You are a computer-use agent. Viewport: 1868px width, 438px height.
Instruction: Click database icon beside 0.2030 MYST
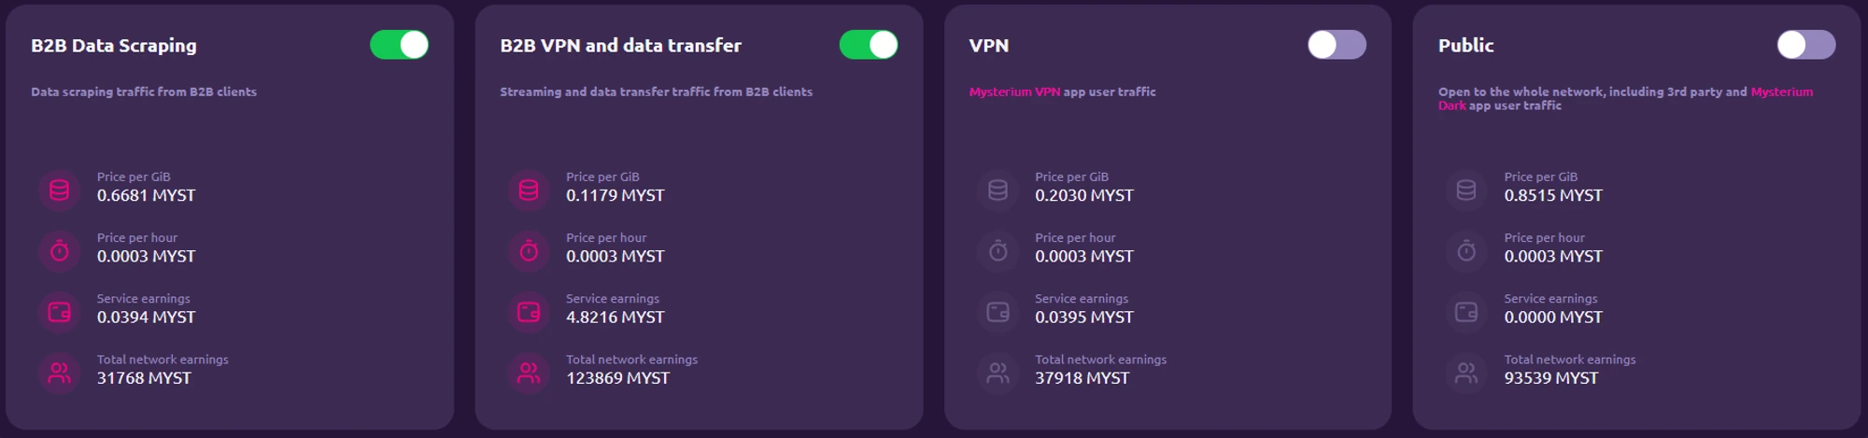[998, 191]
